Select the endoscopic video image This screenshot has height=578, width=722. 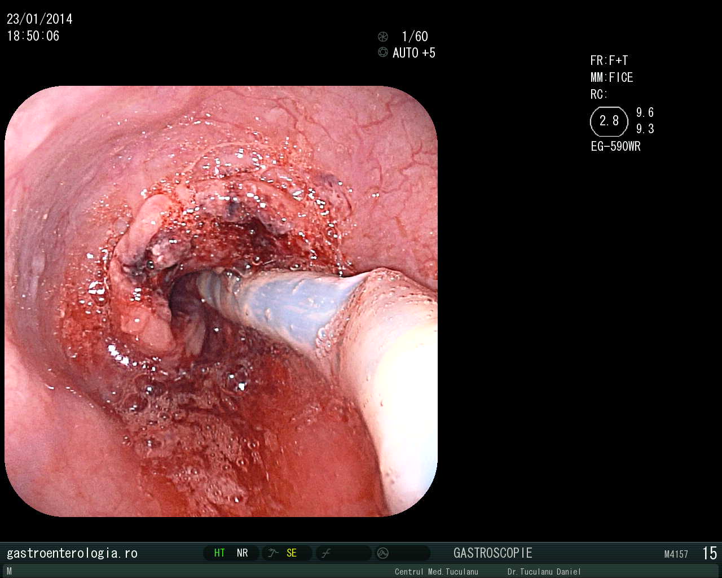(221, 301)
